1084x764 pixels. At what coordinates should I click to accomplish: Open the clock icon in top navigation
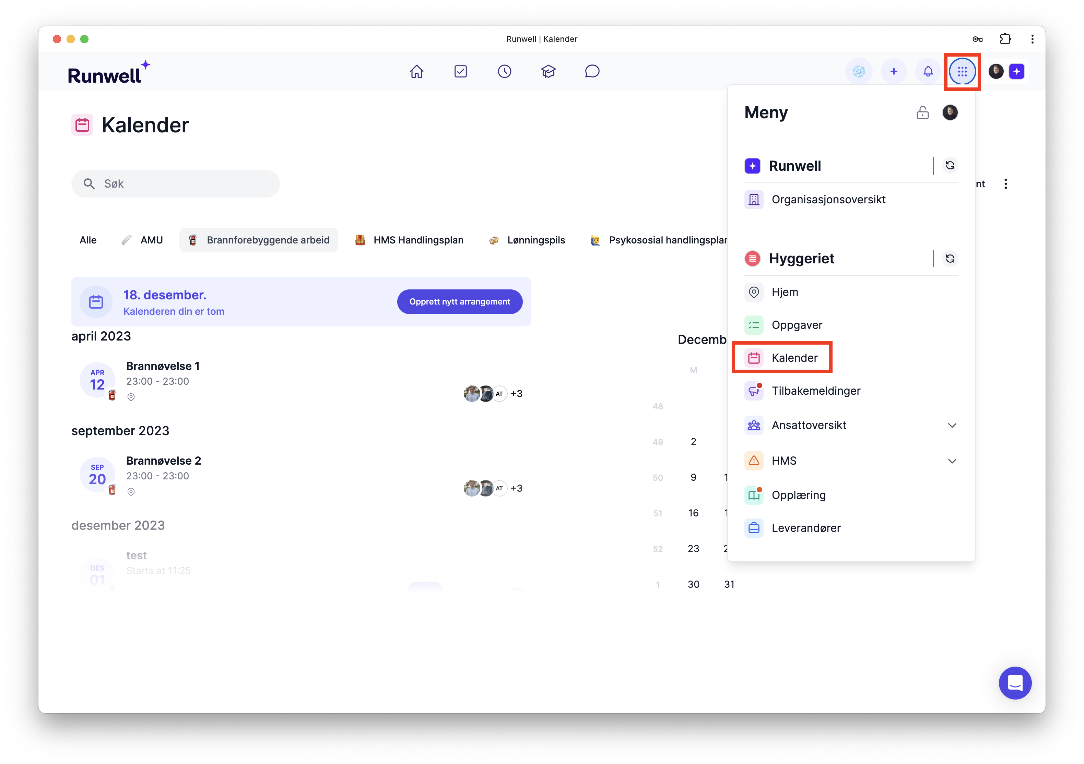click(504, 72)
